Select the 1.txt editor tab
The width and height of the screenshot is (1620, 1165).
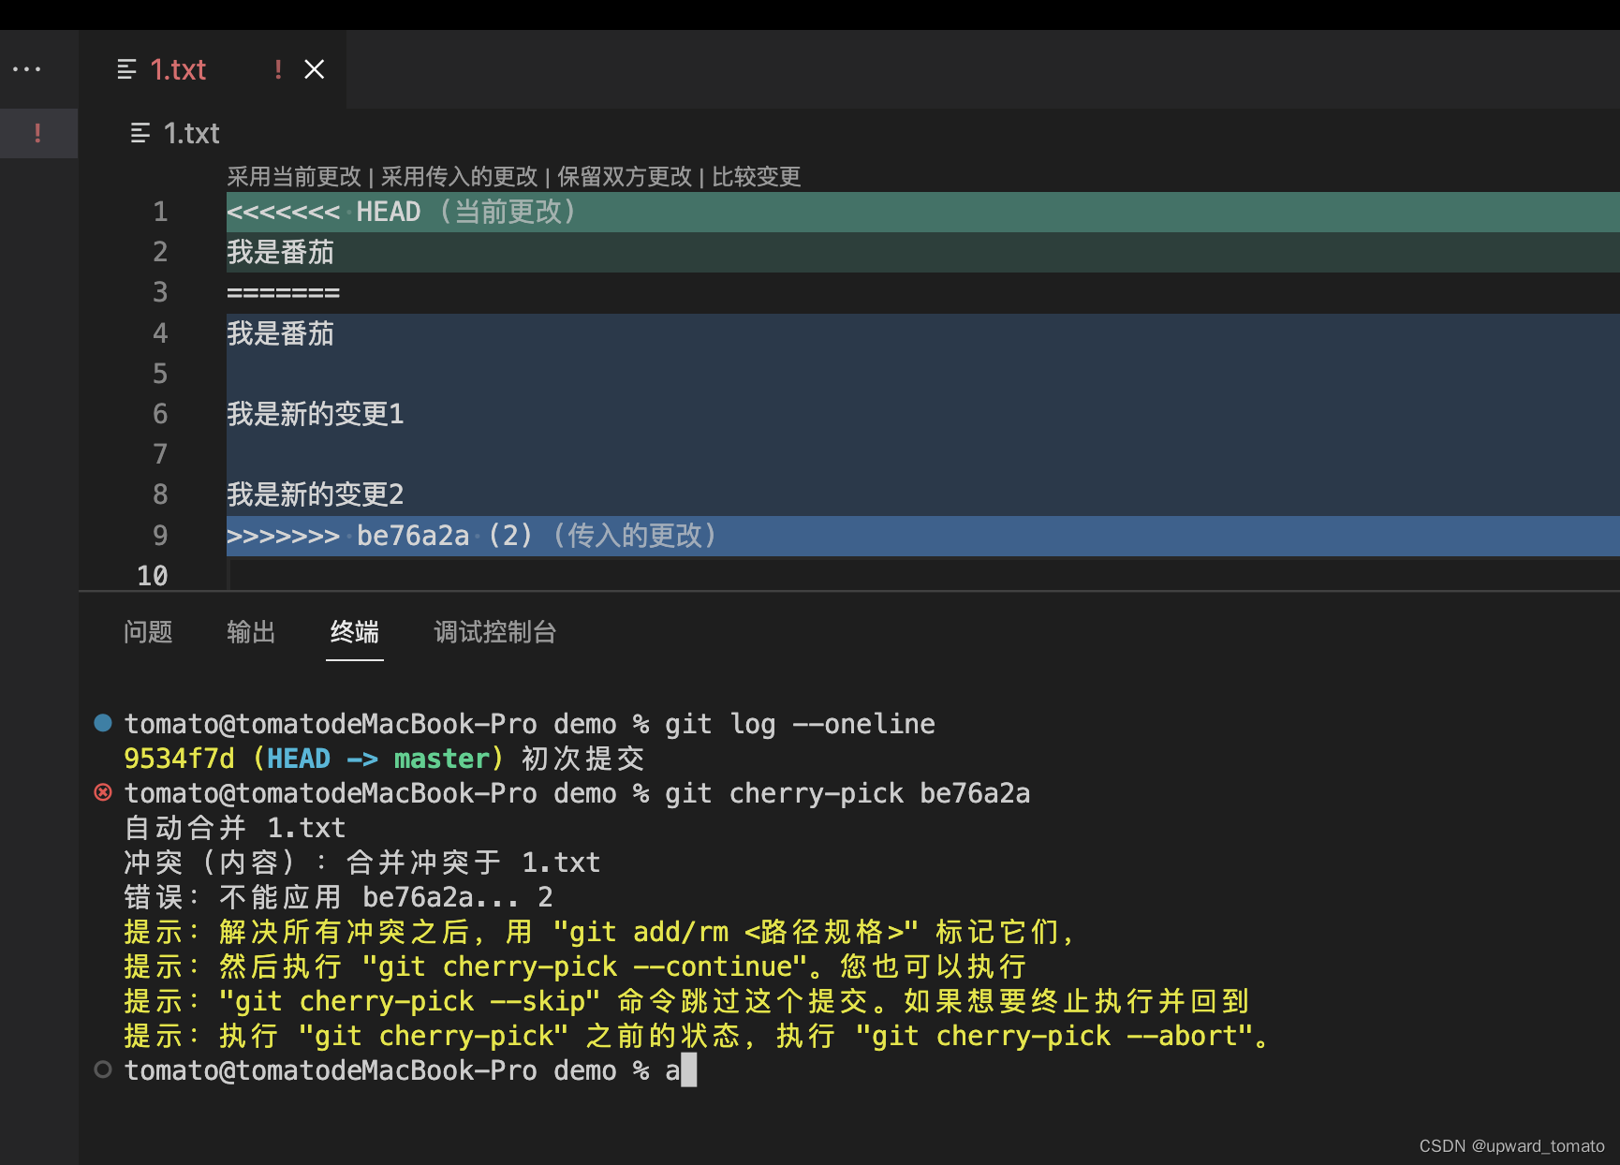point(213,69)
